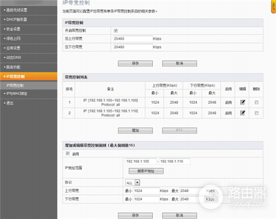Click total upstream bandwidth field 20480
The height and width of the screenshot is (219, 276).
133,39
